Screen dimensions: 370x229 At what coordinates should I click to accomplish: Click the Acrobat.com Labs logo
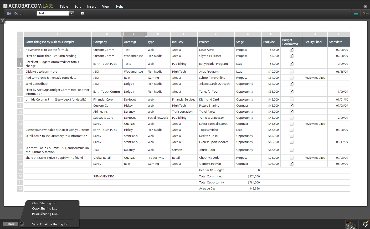pos(29,6)
